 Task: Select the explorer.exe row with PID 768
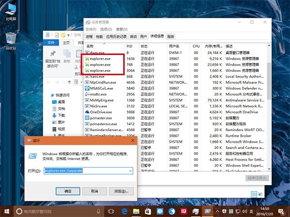[x=176, y=65]
